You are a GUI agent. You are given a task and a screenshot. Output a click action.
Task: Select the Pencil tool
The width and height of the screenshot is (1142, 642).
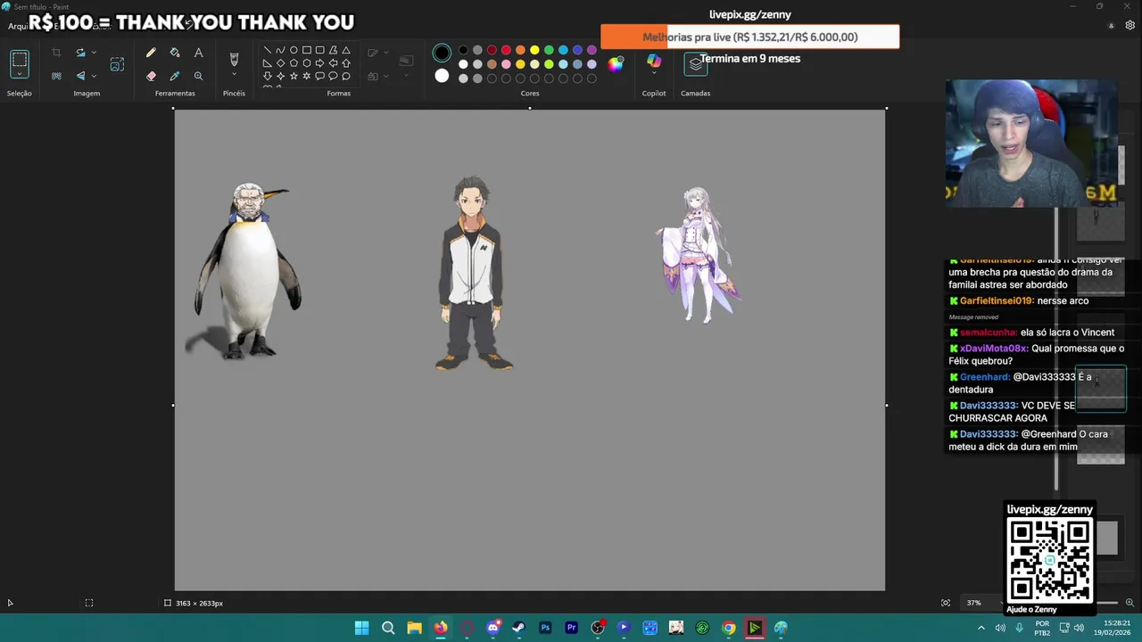click(x=151, y=53)
